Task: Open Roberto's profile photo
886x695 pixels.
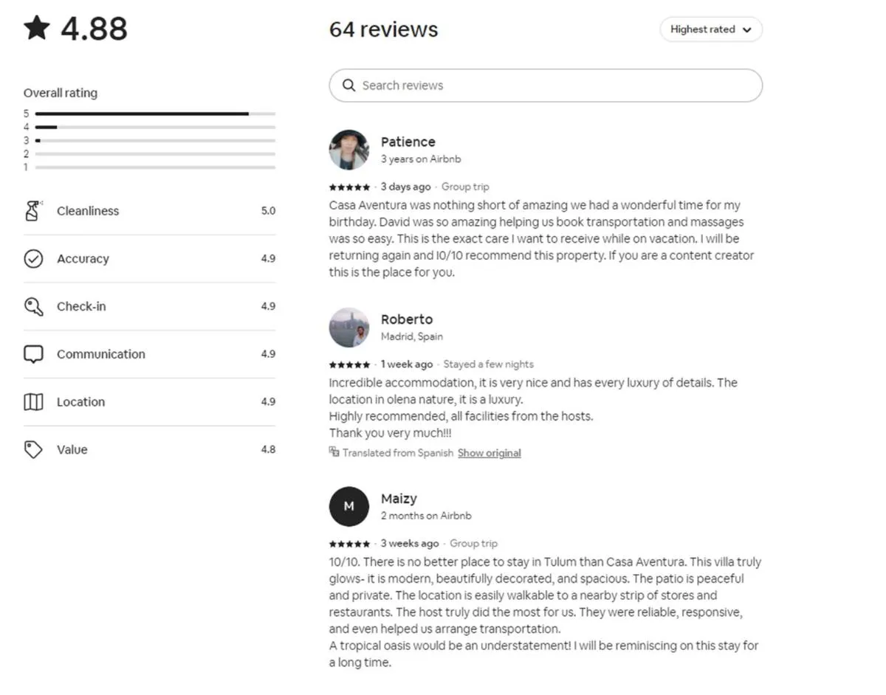Action: click(x=348, y=328)
